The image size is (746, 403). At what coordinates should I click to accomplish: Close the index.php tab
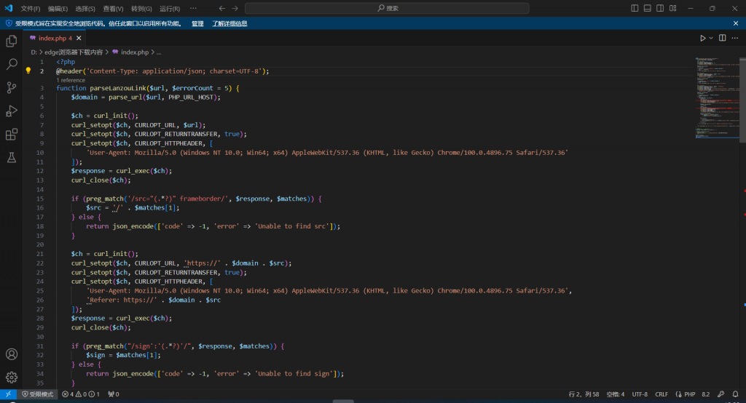[79, 38]
